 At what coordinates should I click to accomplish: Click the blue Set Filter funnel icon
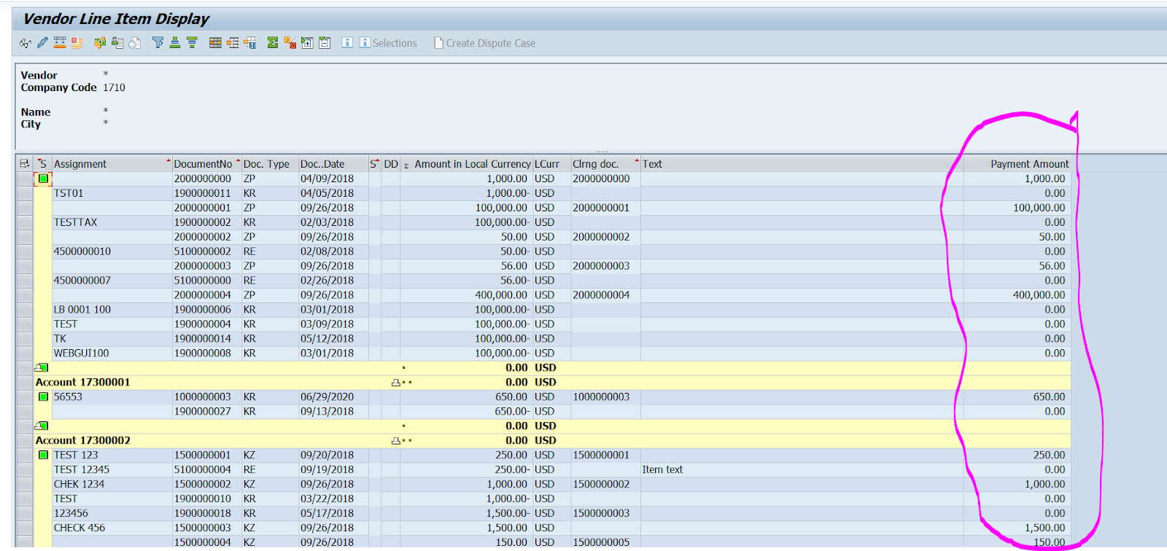[x=158, y=43]
